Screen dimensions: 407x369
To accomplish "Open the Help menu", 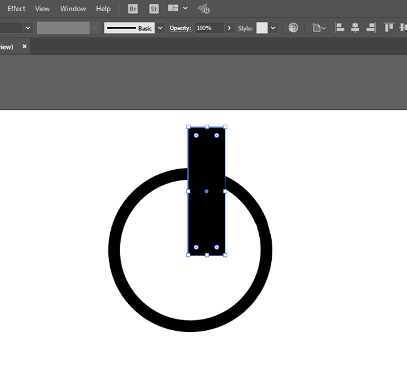I will click(x=103, y=9).
